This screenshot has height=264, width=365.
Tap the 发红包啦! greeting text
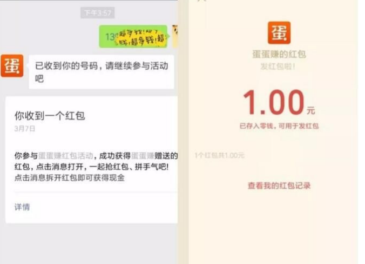278,67
